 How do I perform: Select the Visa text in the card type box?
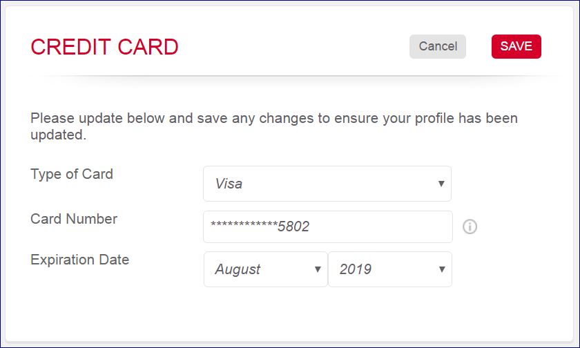click(x=229, y=184)
